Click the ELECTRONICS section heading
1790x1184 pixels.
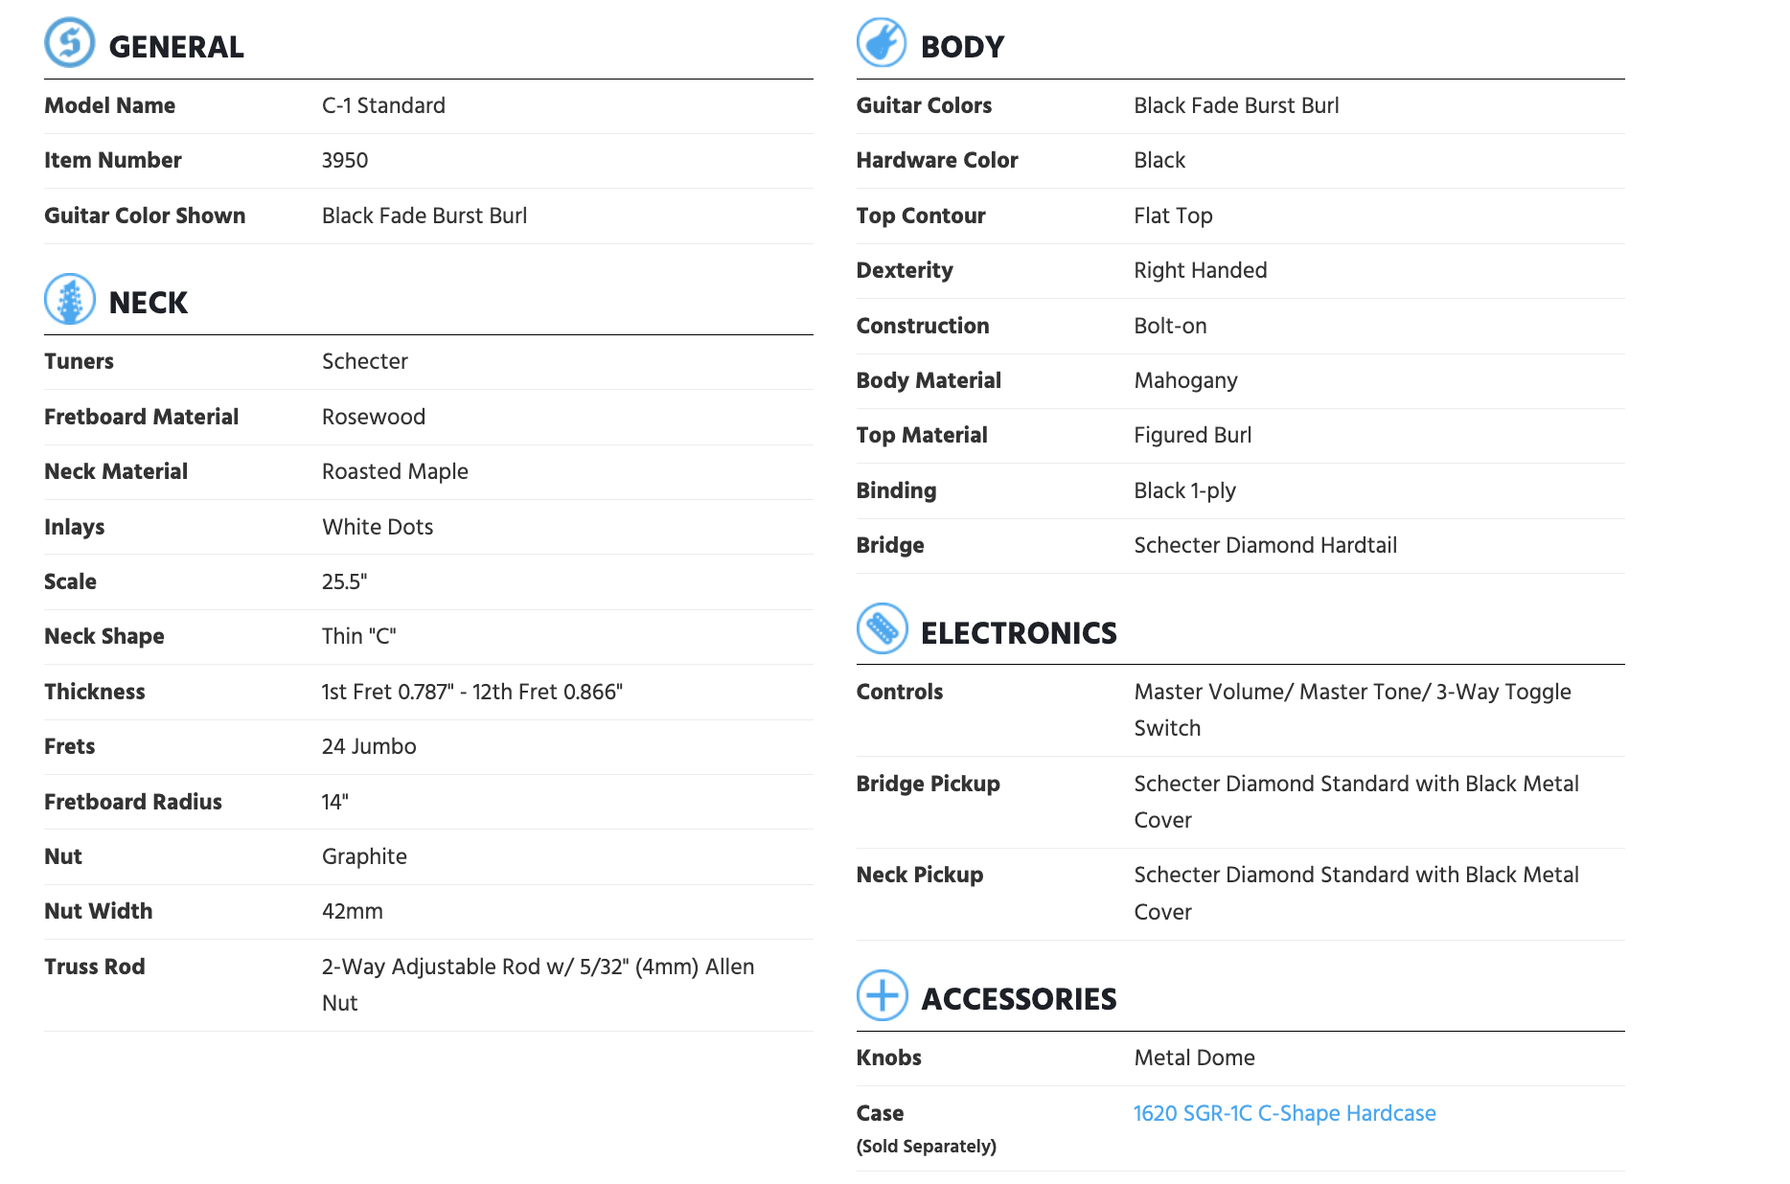pyautogui.click(x=1019, y=633)
